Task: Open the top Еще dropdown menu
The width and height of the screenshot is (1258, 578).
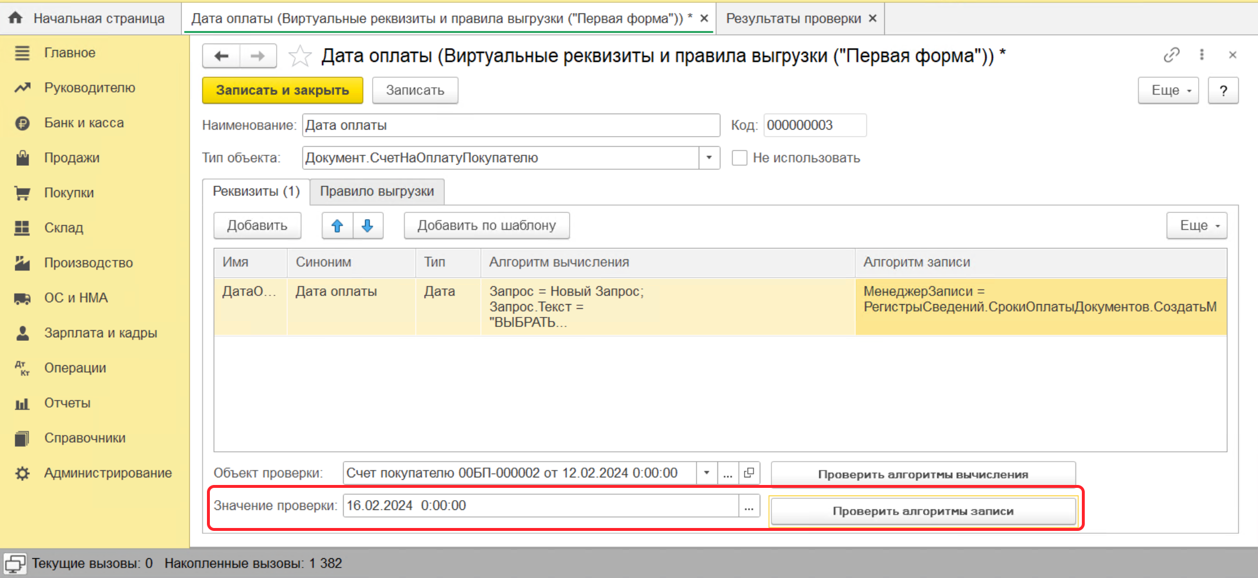Action: (1168, 90)
